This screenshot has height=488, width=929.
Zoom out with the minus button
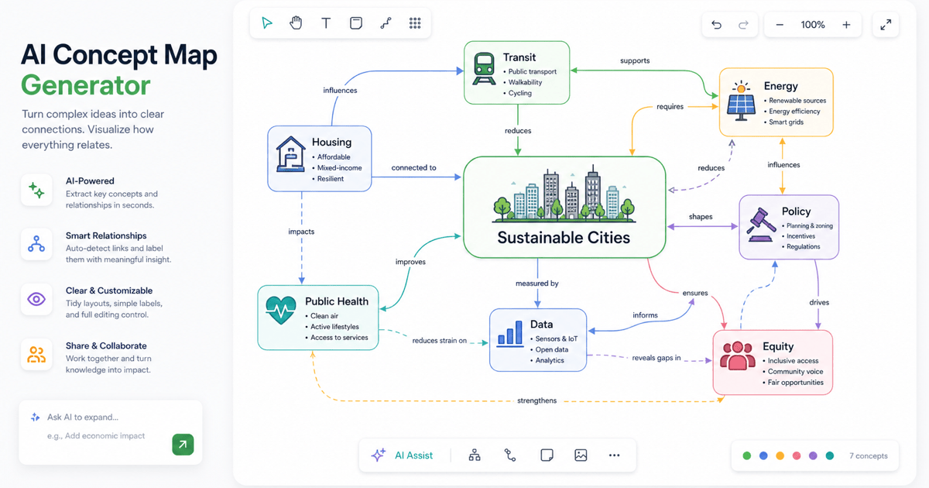(x=780, y=25)
